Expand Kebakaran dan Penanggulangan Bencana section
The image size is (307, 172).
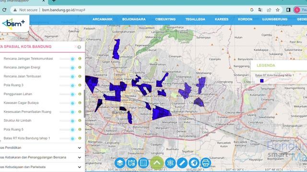coord(80,157)
